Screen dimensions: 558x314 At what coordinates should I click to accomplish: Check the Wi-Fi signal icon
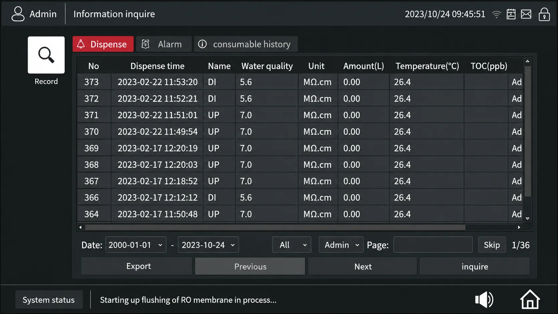tap(496, 14)
